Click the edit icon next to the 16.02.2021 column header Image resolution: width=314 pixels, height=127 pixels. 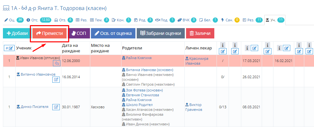pyautogui.click(x=287, y=48)
